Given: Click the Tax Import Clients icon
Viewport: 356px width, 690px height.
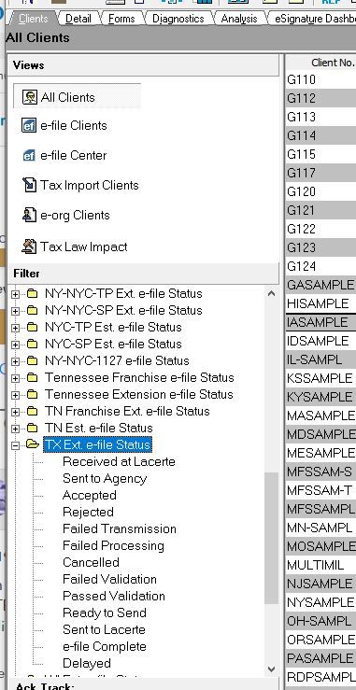Looking at the screenshot, I should click(x=29, y=185).
